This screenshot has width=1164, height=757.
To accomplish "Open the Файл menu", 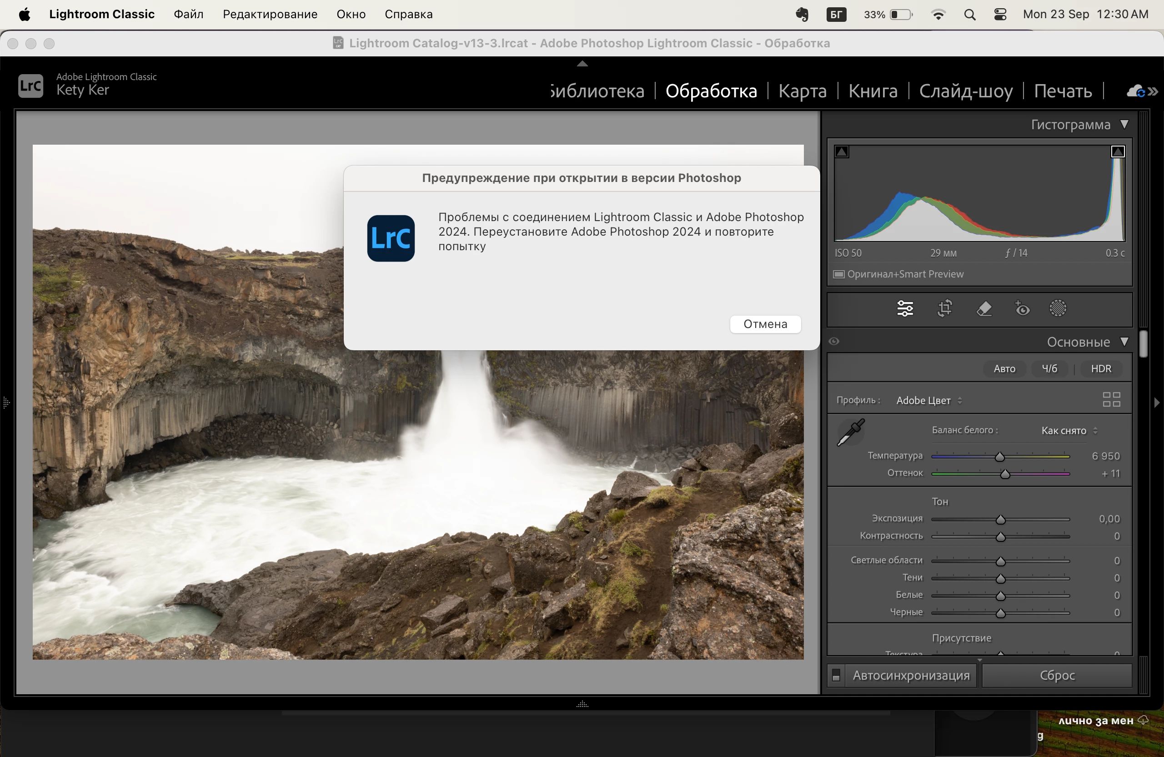I will click(x=188, y=14).
